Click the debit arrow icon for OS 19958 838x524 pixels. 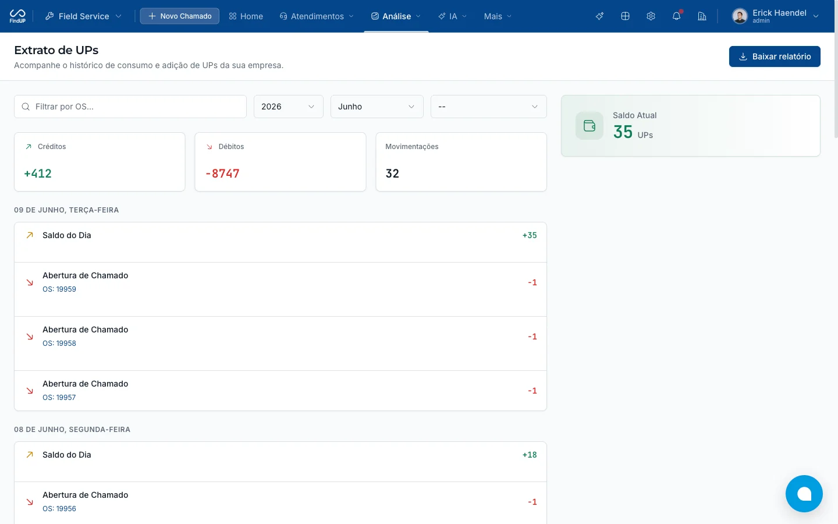(30, 337)
